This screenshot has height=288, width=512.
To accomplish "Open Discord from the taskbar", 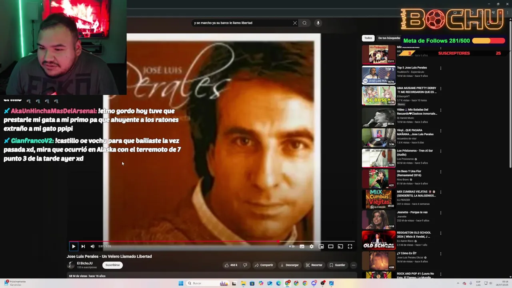I will [314, 283].
